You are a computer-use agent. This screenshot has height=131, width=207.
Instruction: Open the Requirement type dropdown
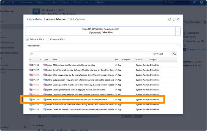103,45
